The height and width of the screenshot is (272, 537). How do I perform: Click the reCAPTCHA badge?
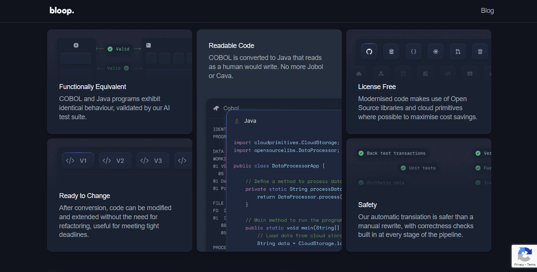click(x=524, y=256)
